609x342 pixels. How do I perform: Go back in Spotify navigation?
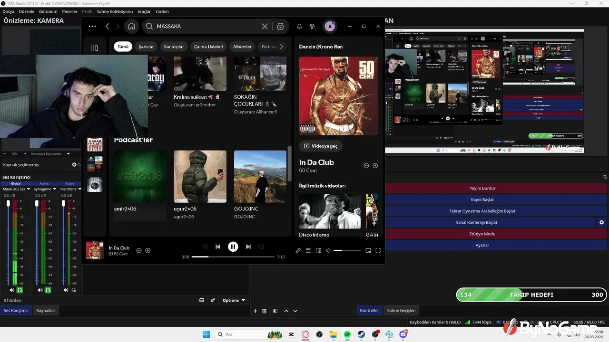coord(108,27)
